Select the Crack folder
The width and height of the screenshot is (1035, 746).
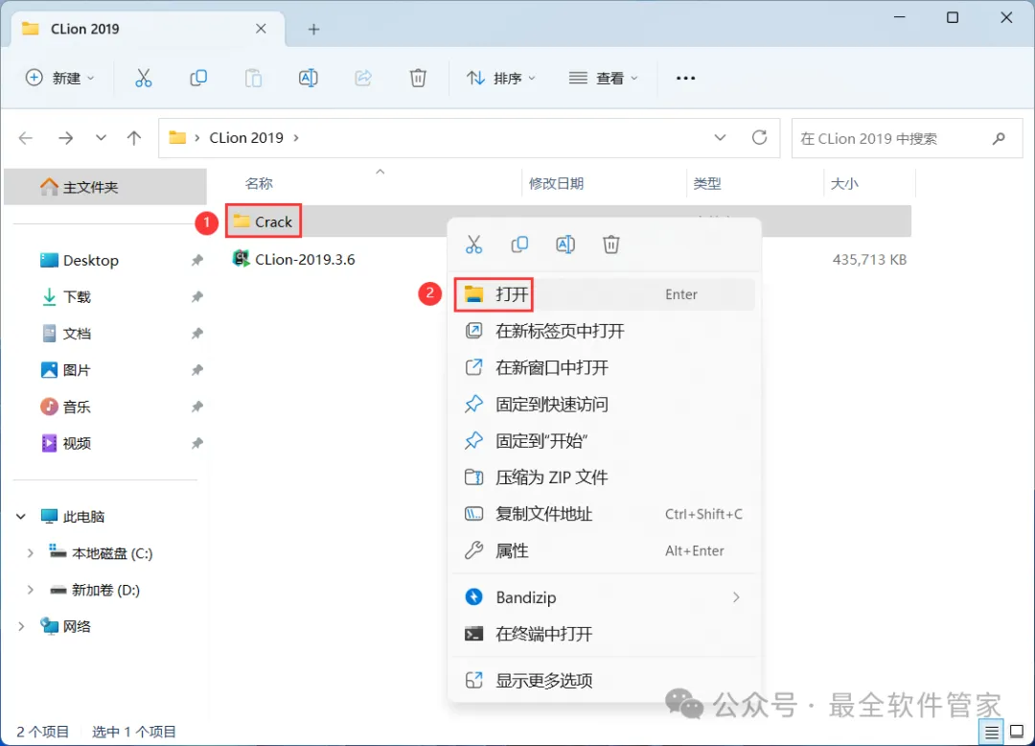pyautogui.click(x=264, y=221)
